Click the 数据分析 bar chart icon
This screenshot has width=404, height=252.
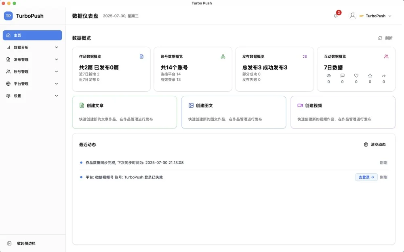point(8,47)
